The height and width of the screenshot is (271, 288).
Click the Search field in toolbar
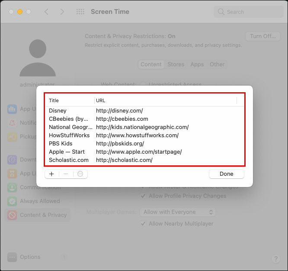tap(249, 12)
